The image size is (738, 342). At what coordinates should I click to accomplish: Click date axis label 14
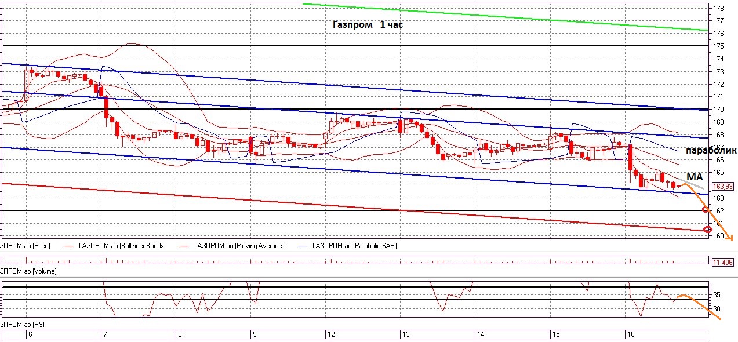point(480,335)
